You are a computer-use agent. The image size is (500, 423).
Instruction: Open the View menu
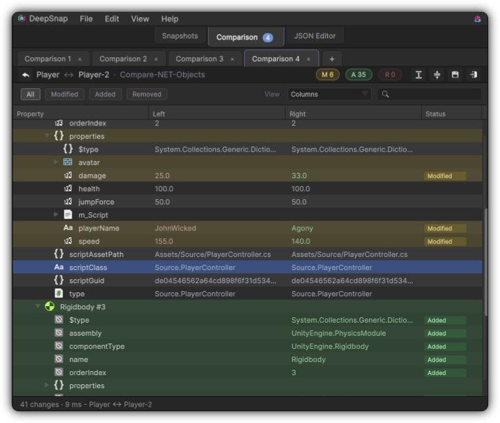140,19
